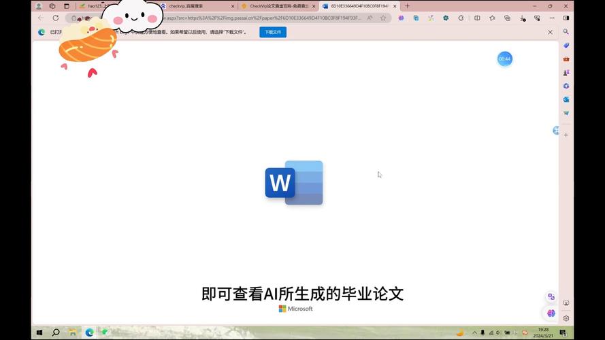The image size is (605, 340).
Task: Show hidden system tray icons
Action: 474,333
